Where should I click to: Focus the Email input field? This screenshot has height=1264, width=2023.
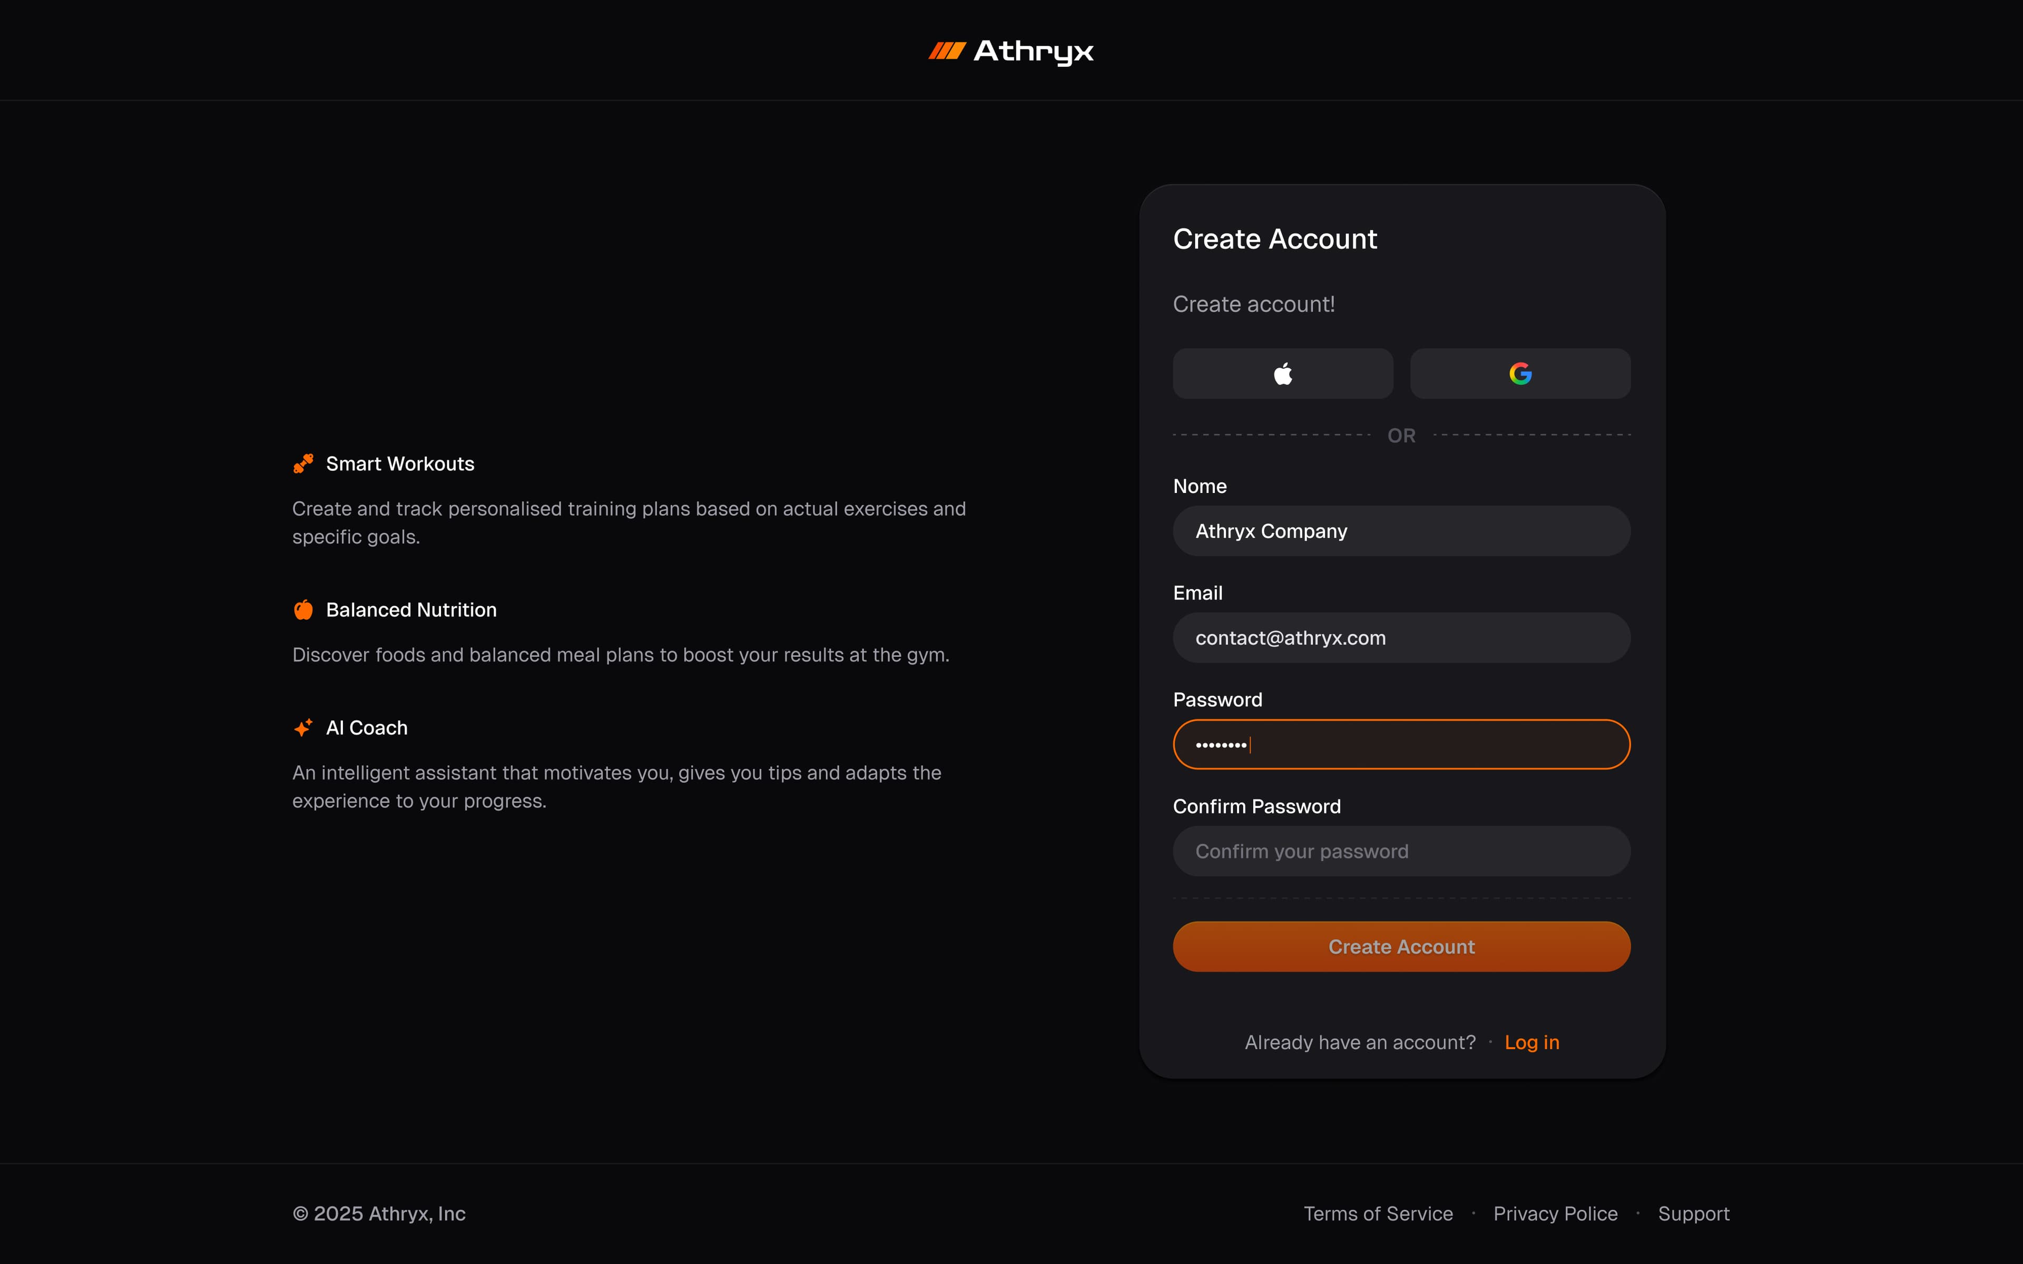point(1401,639)
